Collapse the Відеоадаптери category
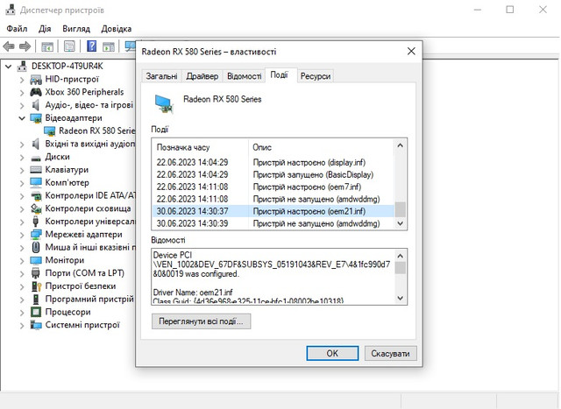Screen dimensions: 561x409 point(22,118)
